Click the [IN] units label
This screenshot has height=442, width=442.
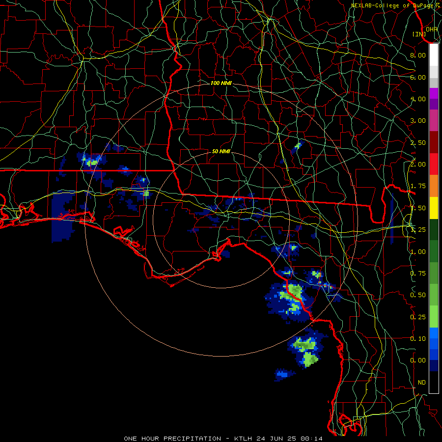click(419, 34)
